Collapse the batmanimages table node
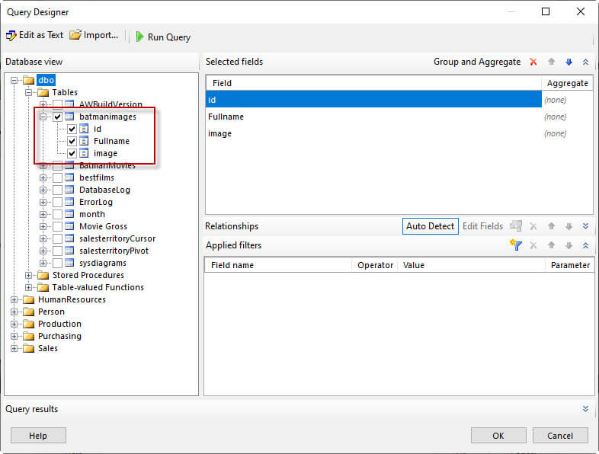Screen dimensions: 599x454 43,117
